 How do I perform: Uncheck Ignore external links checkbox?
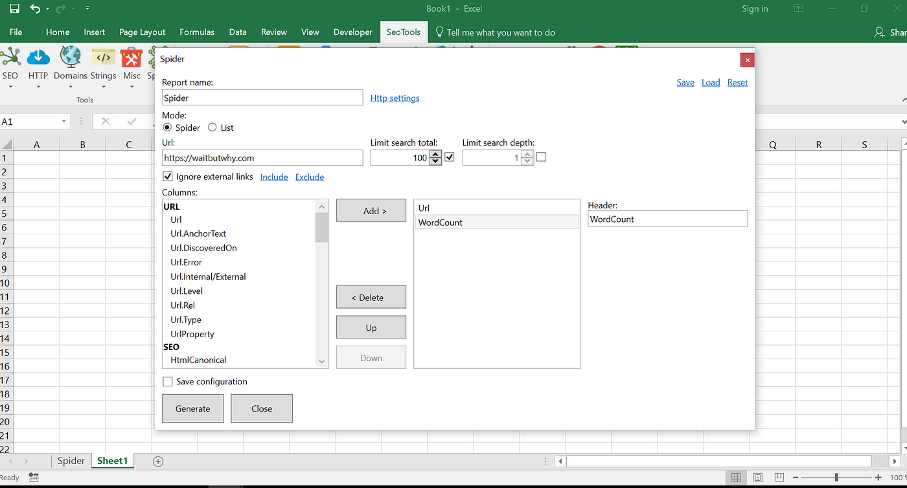coord(168,176)
